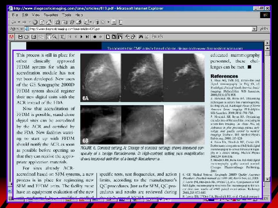Go to the Previous Page in PDF
This screenshot has height=208, width=278.
pos(76,37)
